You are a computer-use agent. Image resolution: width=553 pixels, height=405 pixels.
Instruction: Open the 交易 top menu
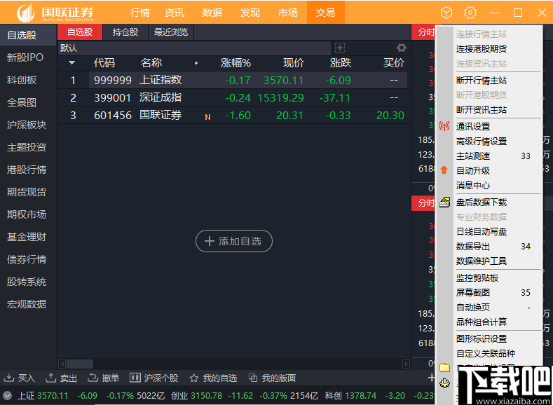[x=325, y=13]
